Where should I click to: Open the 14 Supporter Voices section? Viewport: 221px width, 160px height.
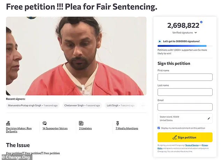pyautogui.click(x=55, y=129)
